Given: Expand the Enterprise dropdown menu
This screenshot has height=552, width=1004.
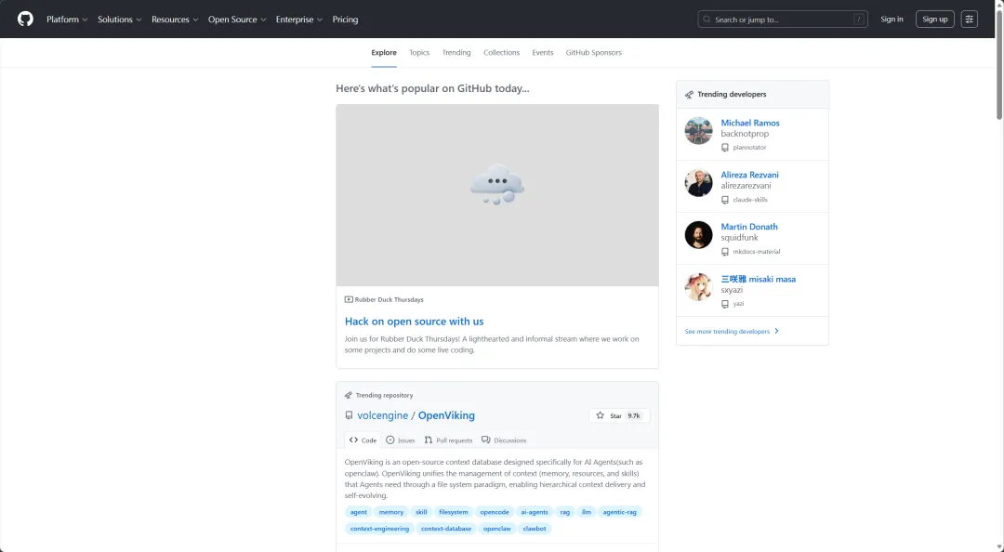Looking at the screenshot, I should coord(299,20).
